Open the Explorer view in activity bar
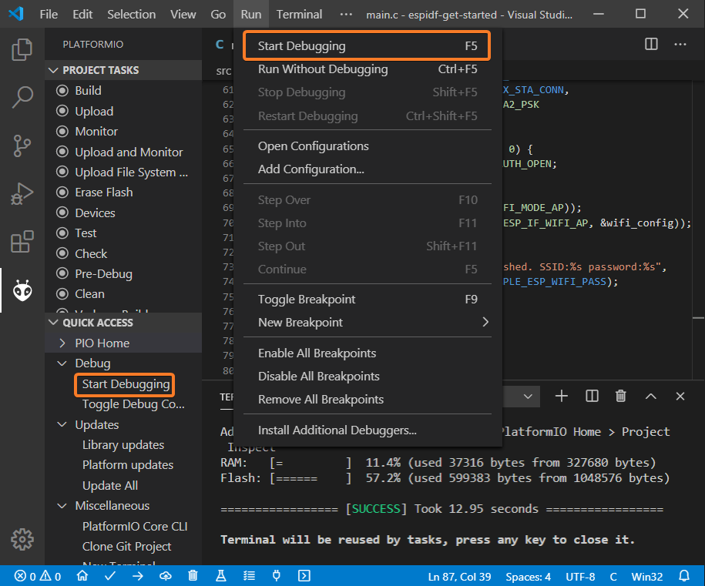 pos(22,49)
